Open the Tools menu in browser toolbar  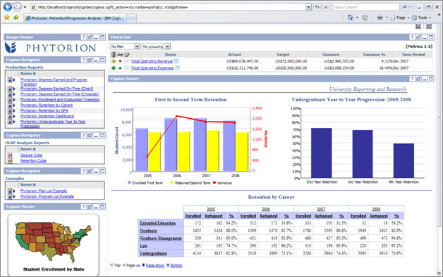[423, 18]
